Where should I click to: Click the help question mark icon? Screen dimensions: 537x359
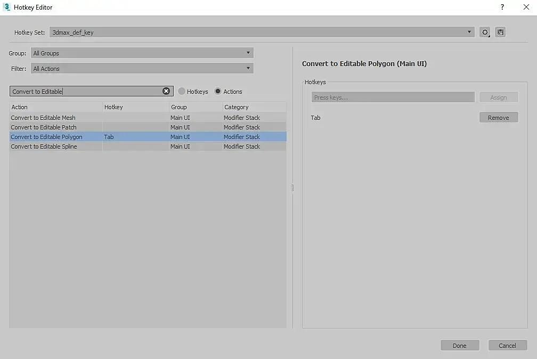pyautogui.click(x=502, y=7)
